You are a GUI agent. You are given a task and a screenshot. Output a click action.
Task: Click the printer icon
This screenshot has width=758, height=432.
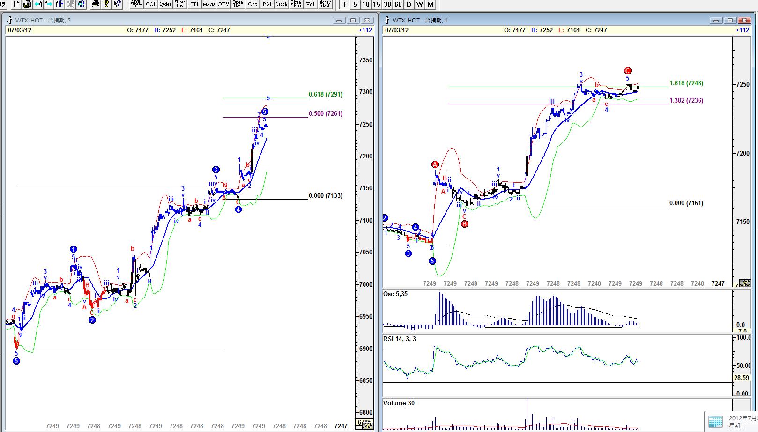96,4
